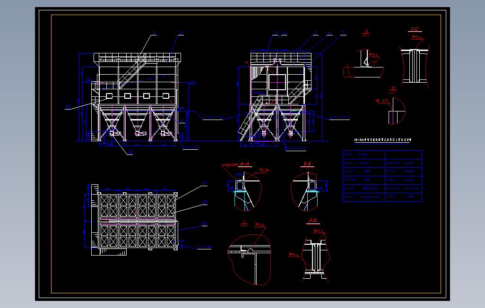
Task: Pick part callout number 9
Action: (x=205, y=183)
